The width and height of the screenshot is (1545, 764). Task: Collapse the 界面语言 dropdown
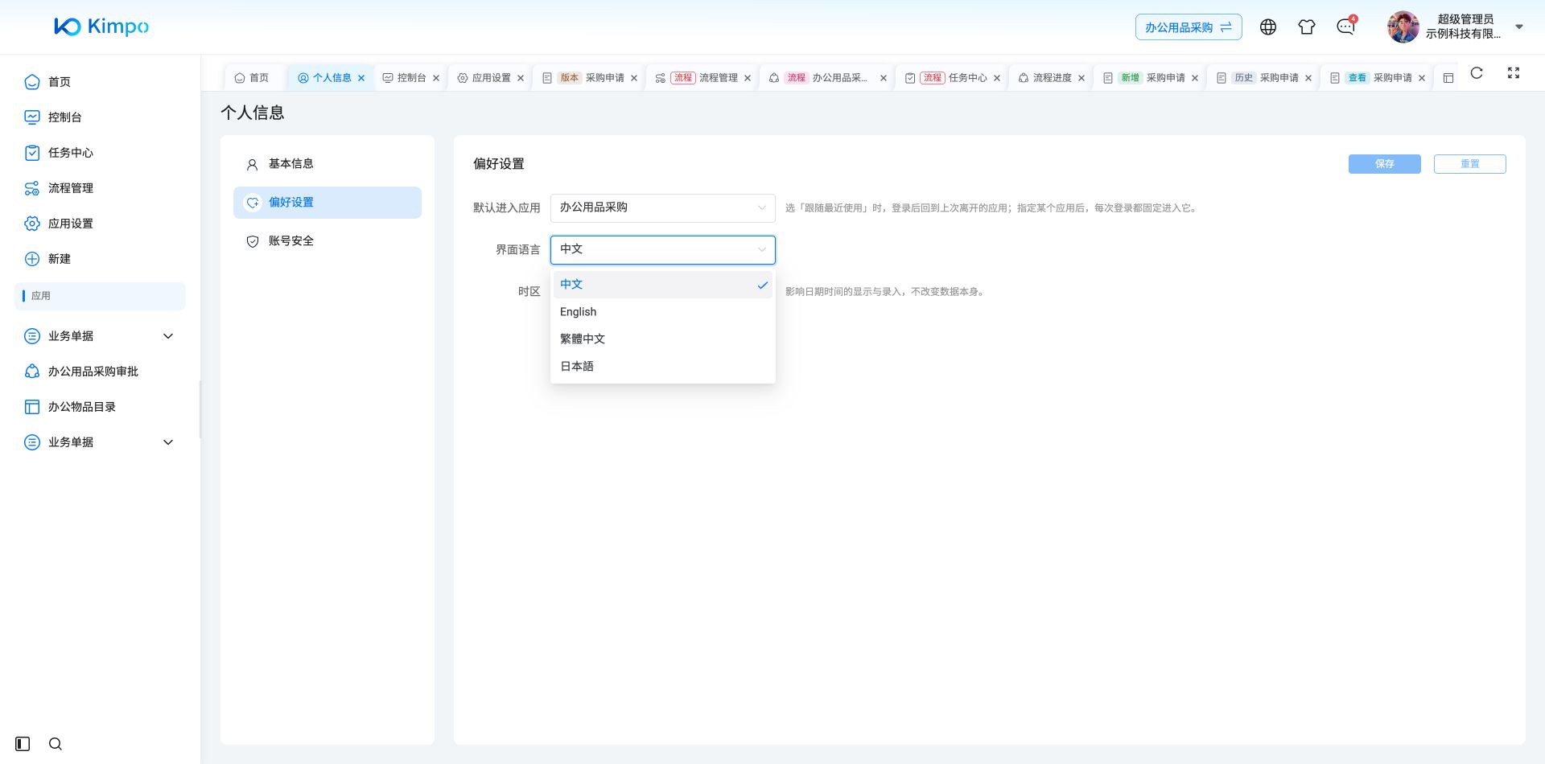point(663,250)
